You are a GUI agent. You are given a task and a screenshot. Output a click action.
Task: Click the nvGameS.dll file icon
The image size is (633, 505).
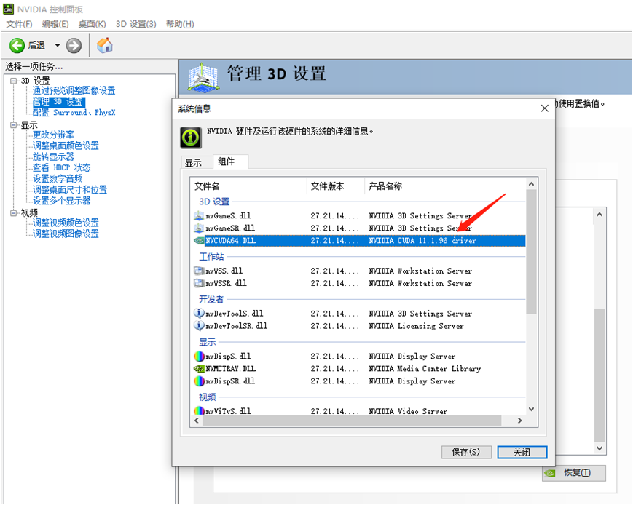[199, 216]
